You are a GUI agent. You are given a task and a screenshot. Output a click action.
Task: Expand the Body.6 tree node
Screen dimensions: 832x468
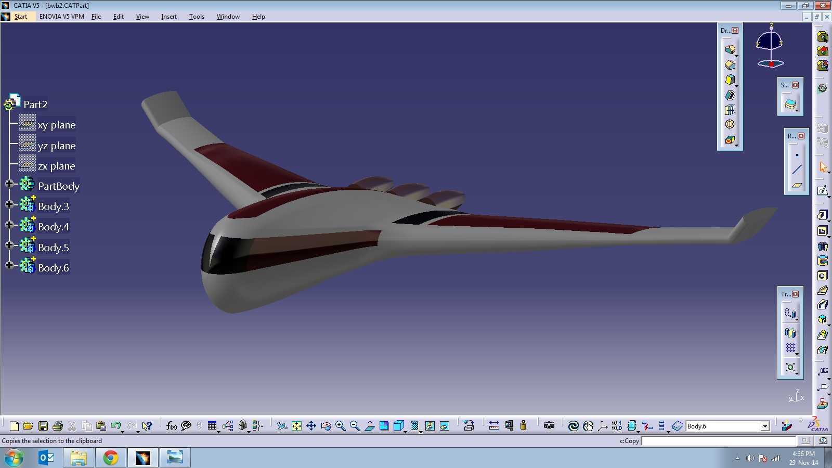(9, 265)
